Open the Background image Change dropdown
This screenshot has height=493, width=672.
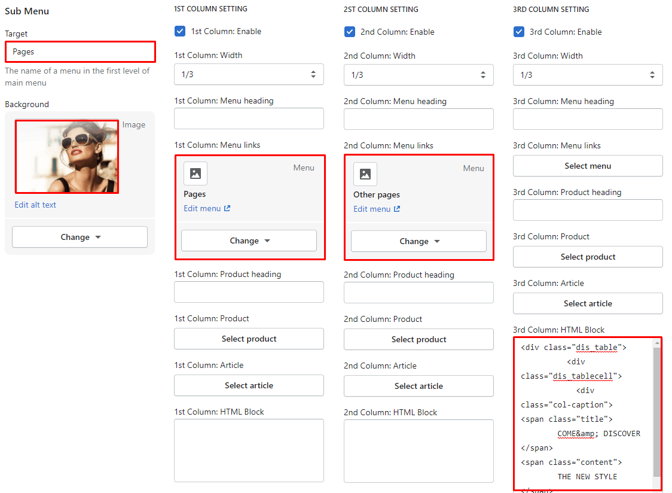80,237
